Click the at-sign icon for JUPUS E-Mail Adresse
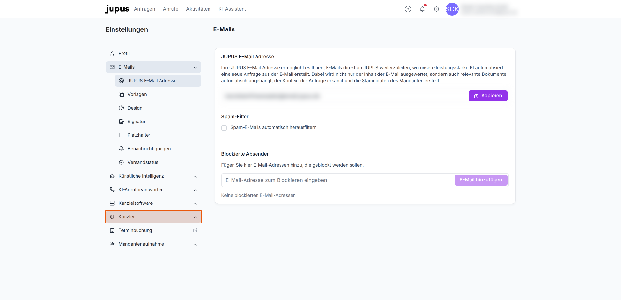 pyautogui.click(x=121, y=81)
